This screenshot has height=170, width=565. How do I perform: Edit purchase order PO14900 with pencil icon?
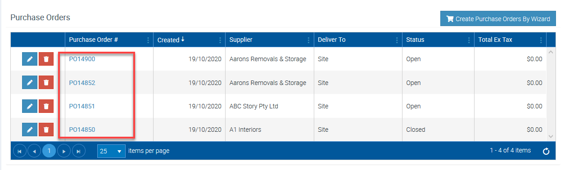[29, 59]
